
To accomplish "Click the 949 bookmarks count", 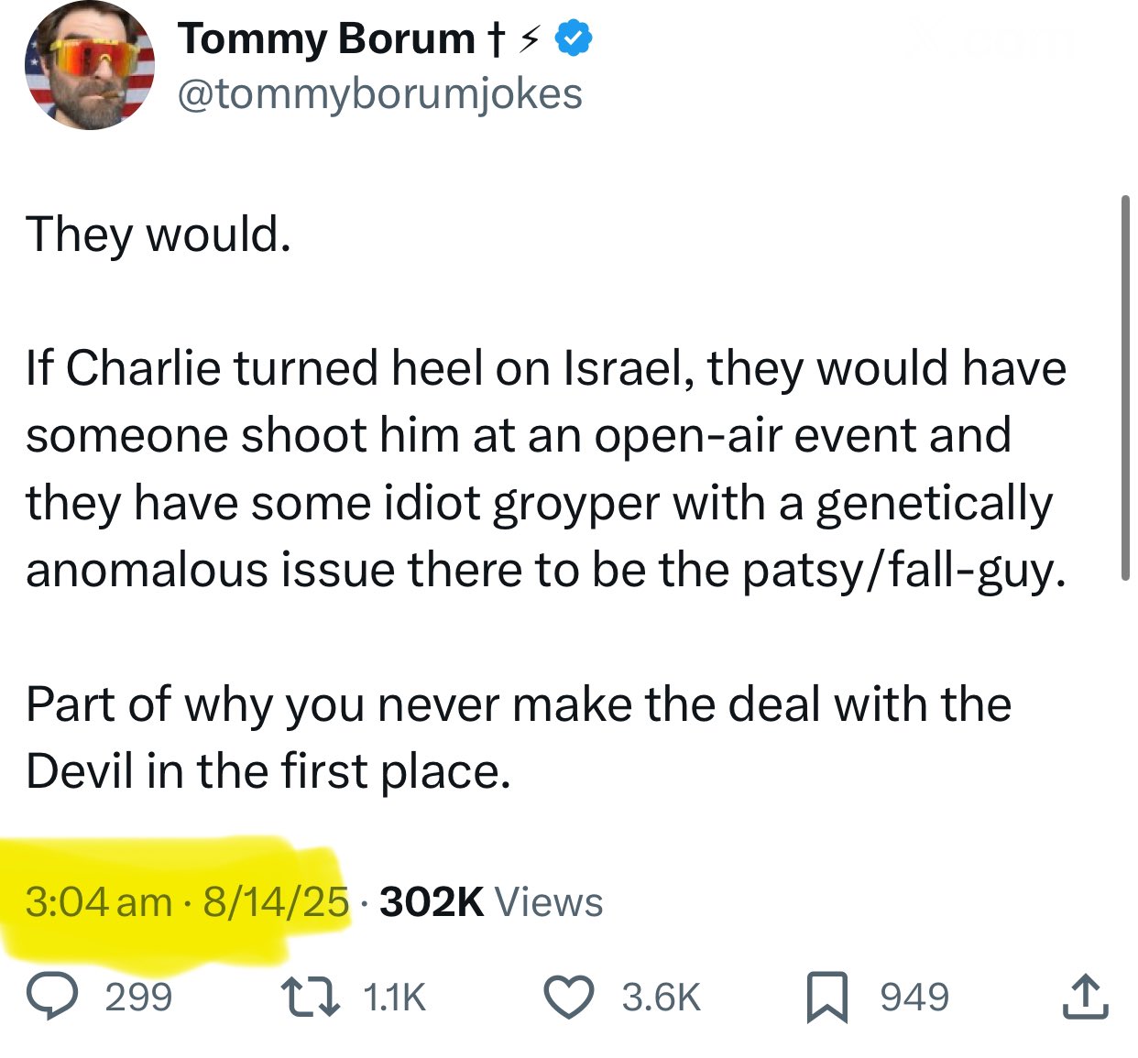I will click(914, 997).
